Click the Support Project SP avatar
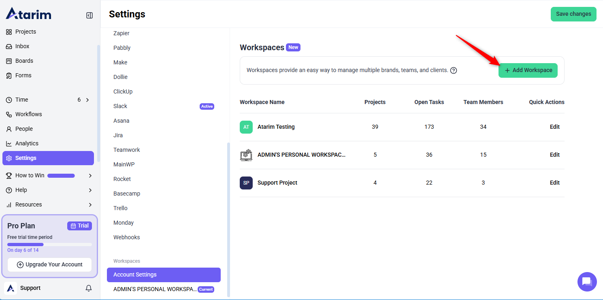This screenshot has height=300, width=603. (246, 183)
